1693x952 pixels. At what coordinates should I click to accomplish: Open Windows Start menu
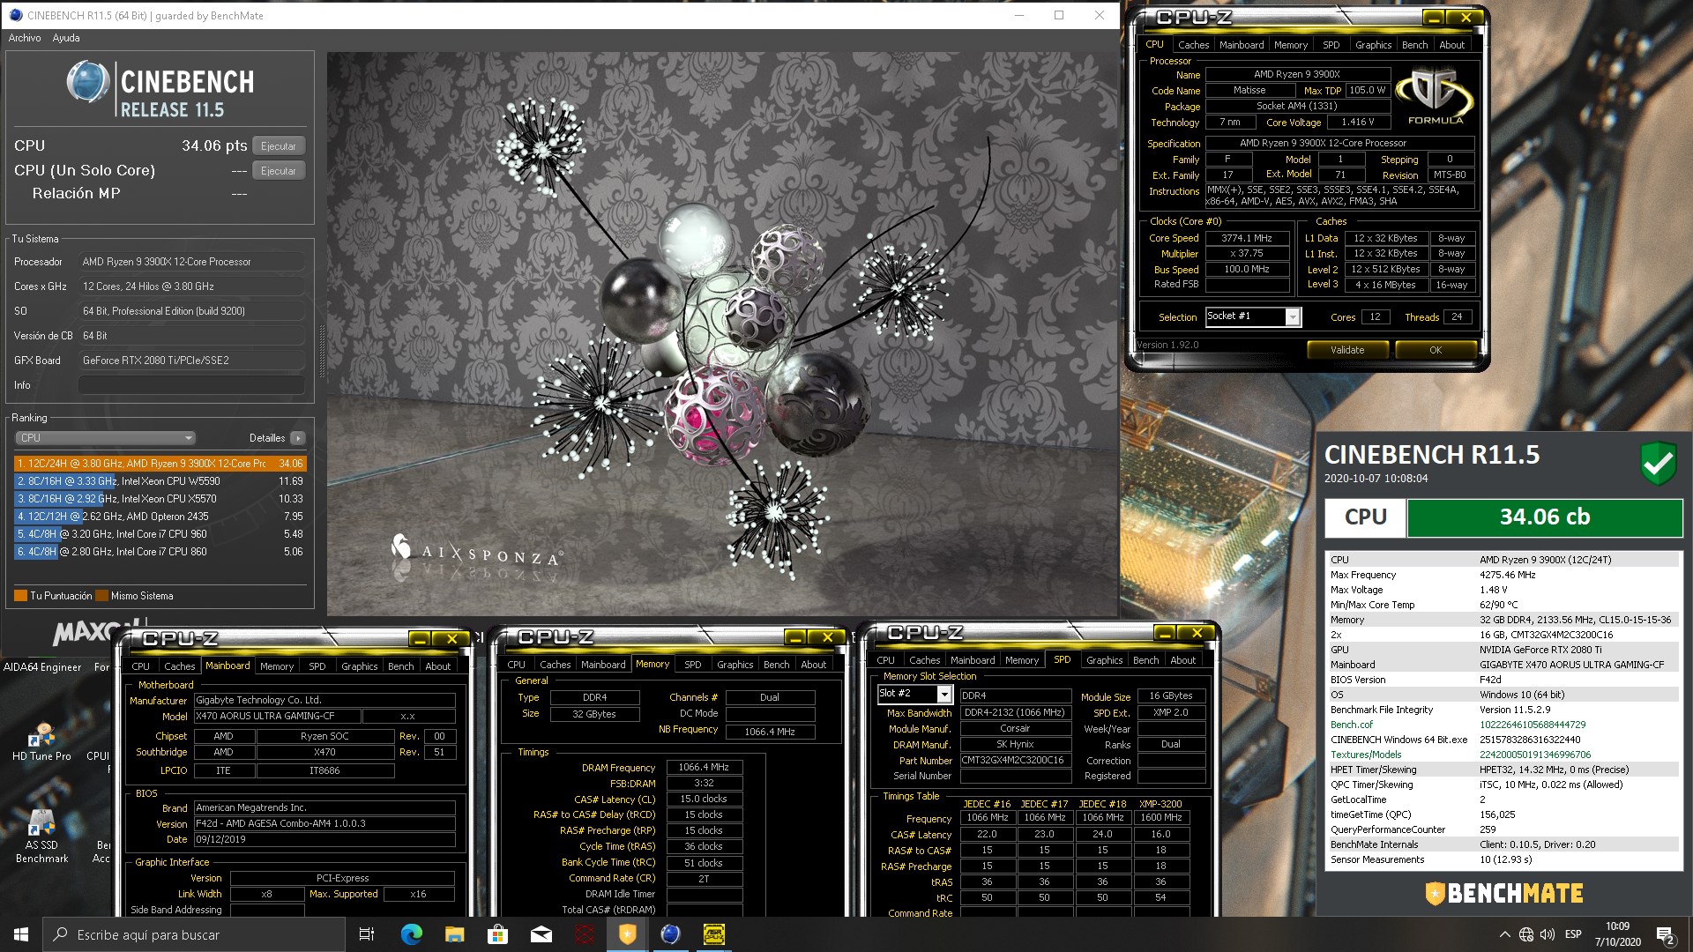point(21,934)
